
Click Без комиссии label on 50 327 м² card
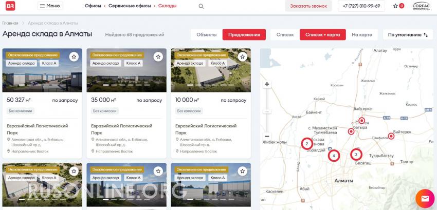[21, 111]
